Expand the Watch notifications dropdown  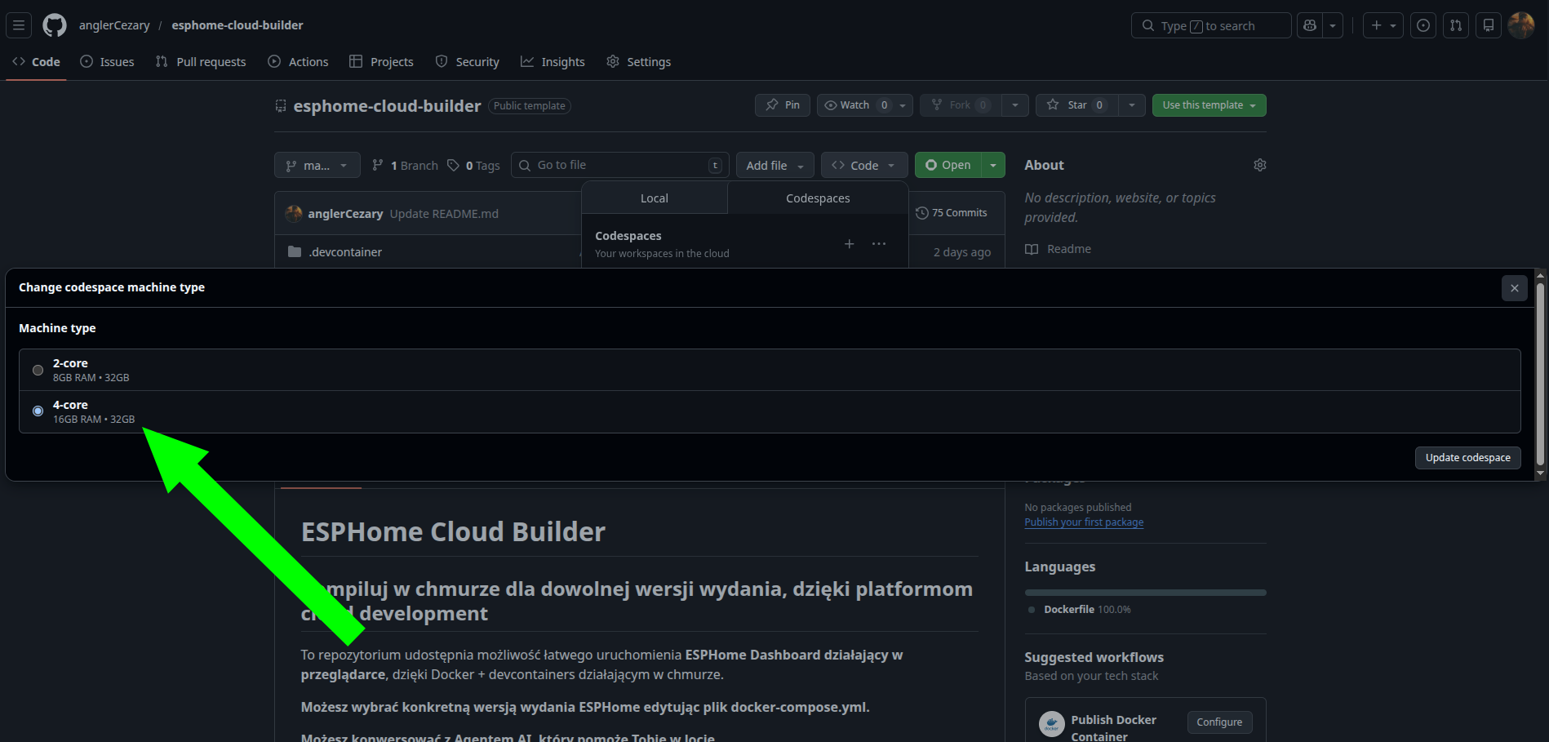(x=902, y=105)
